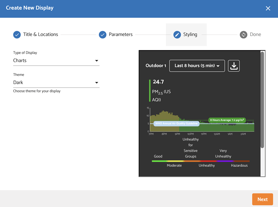Click the AQI color scale bar
This screenshot has height=207, width=278.
click(201, 161)
